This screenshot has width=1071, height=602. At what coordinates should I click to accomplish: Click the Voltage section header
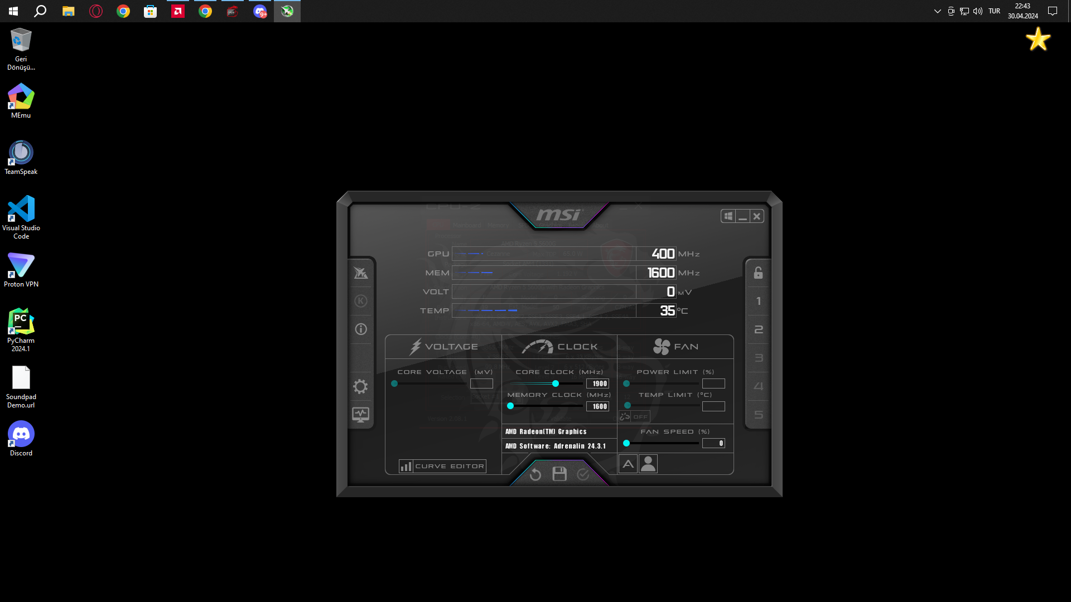(x=443, y=347)
